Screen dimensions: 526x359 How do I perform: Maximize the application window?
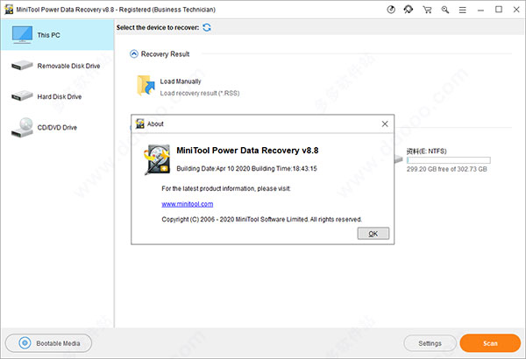(x=499, y=10)
